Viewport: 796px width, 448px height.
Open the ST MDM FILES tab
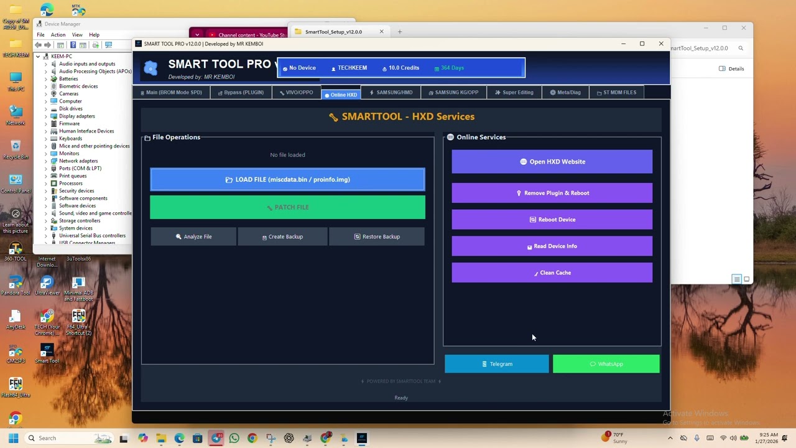(x=616, y=93)
